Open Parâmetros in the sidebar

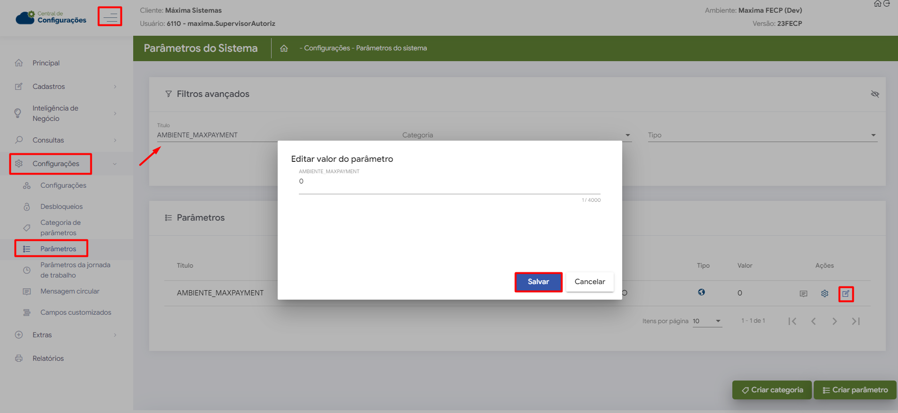58,249
